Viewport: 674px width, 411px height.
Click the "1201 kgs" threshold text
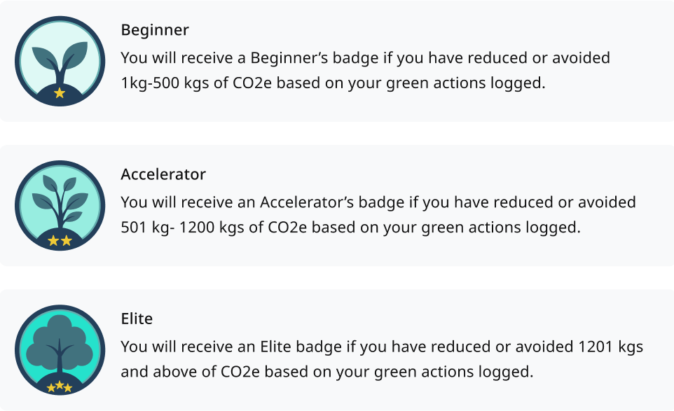coord(611,347)
